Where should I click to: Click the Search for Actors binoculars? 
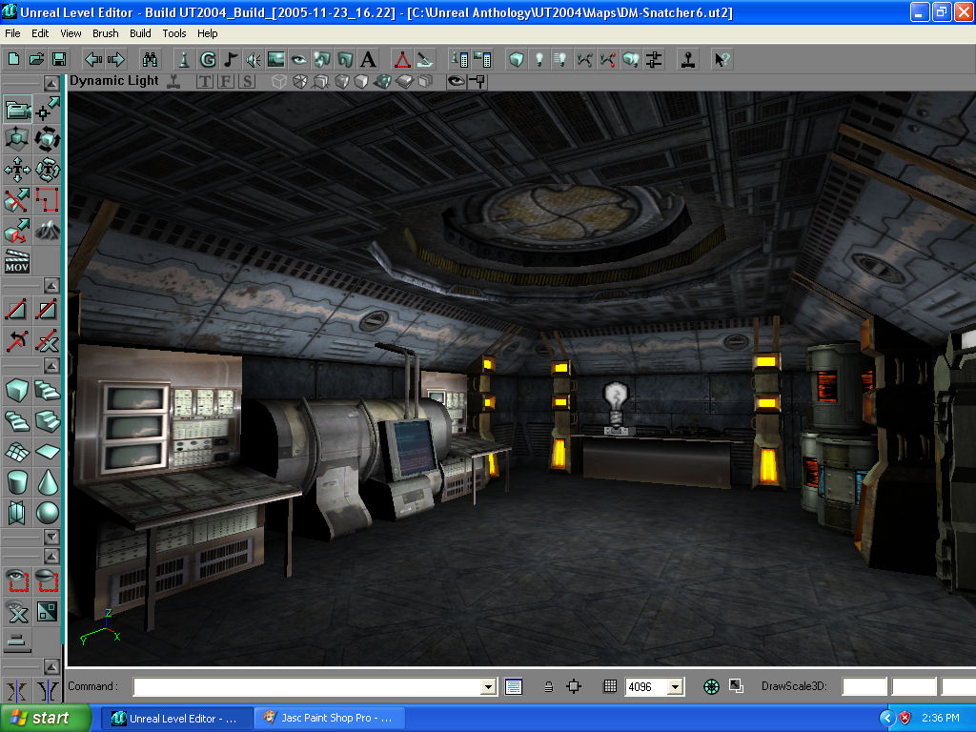pyautogui.click(x=150, y=59)
